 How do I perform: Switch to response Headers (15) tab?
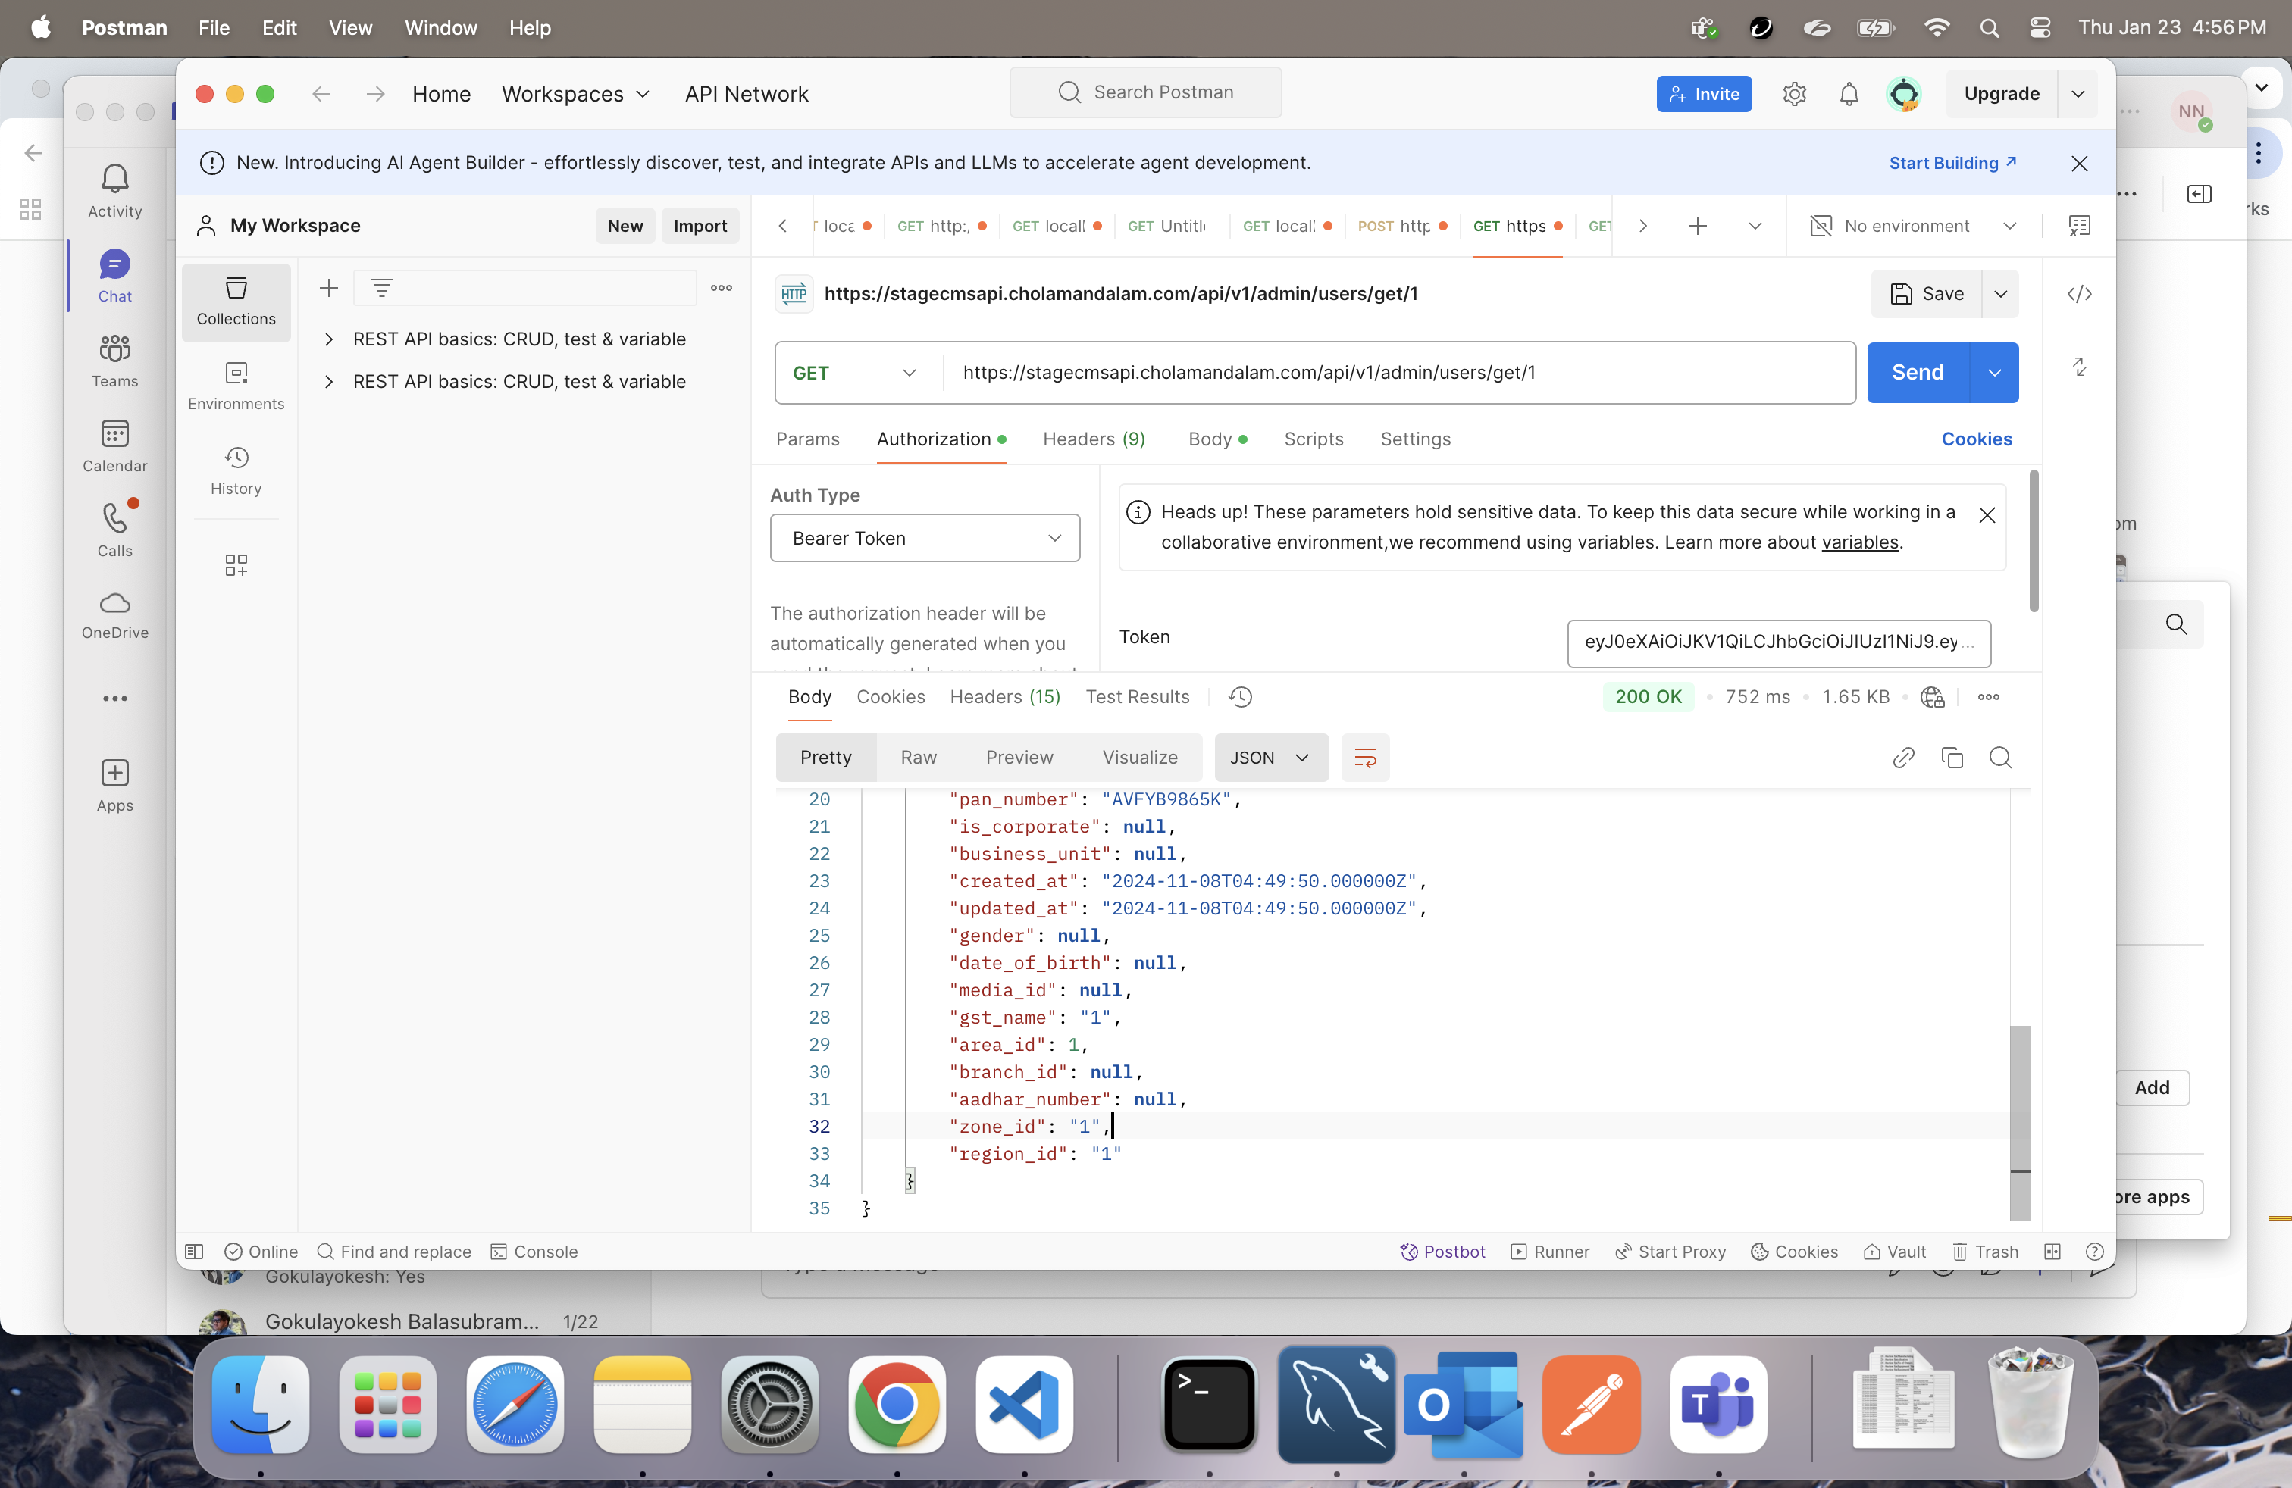click(1004, 697)
